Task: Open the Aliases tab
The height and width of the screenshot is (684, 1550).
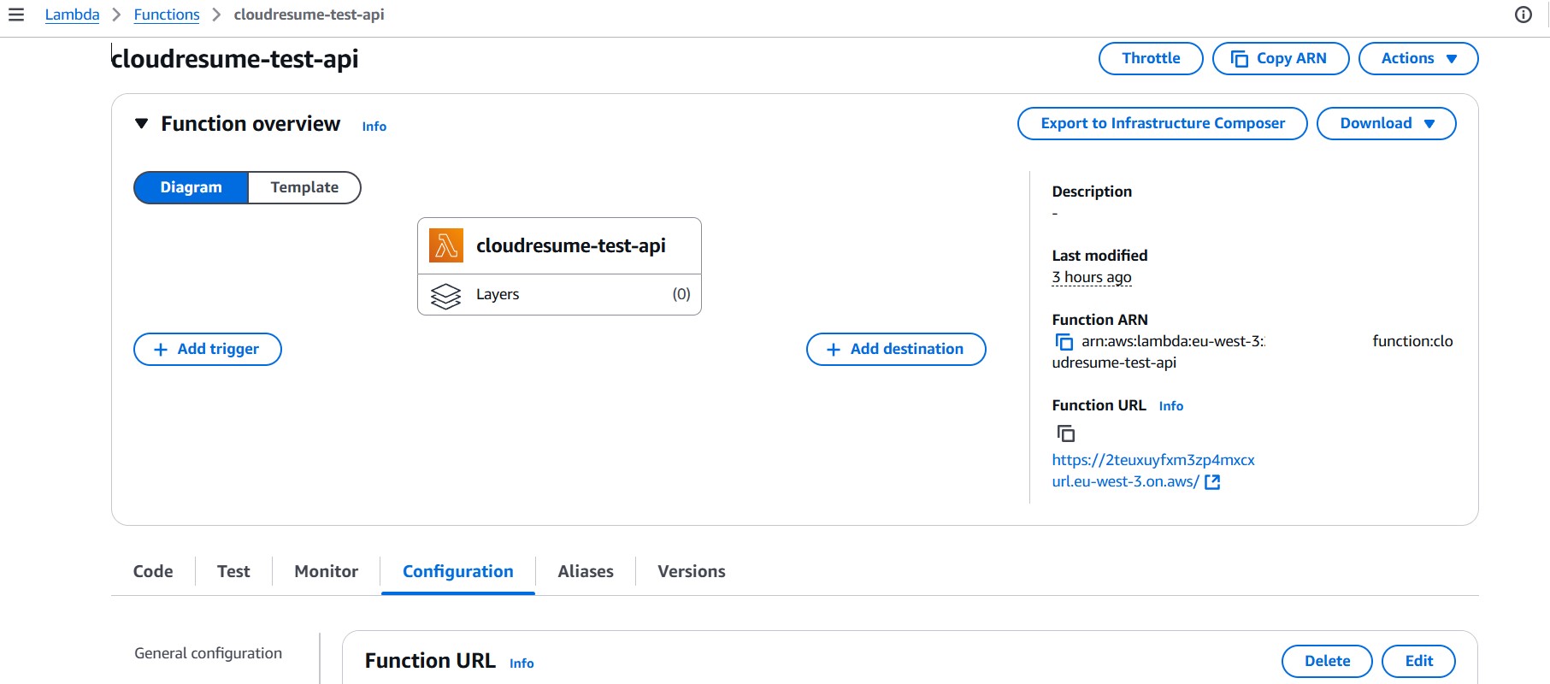Action: [x=586, y=571]
